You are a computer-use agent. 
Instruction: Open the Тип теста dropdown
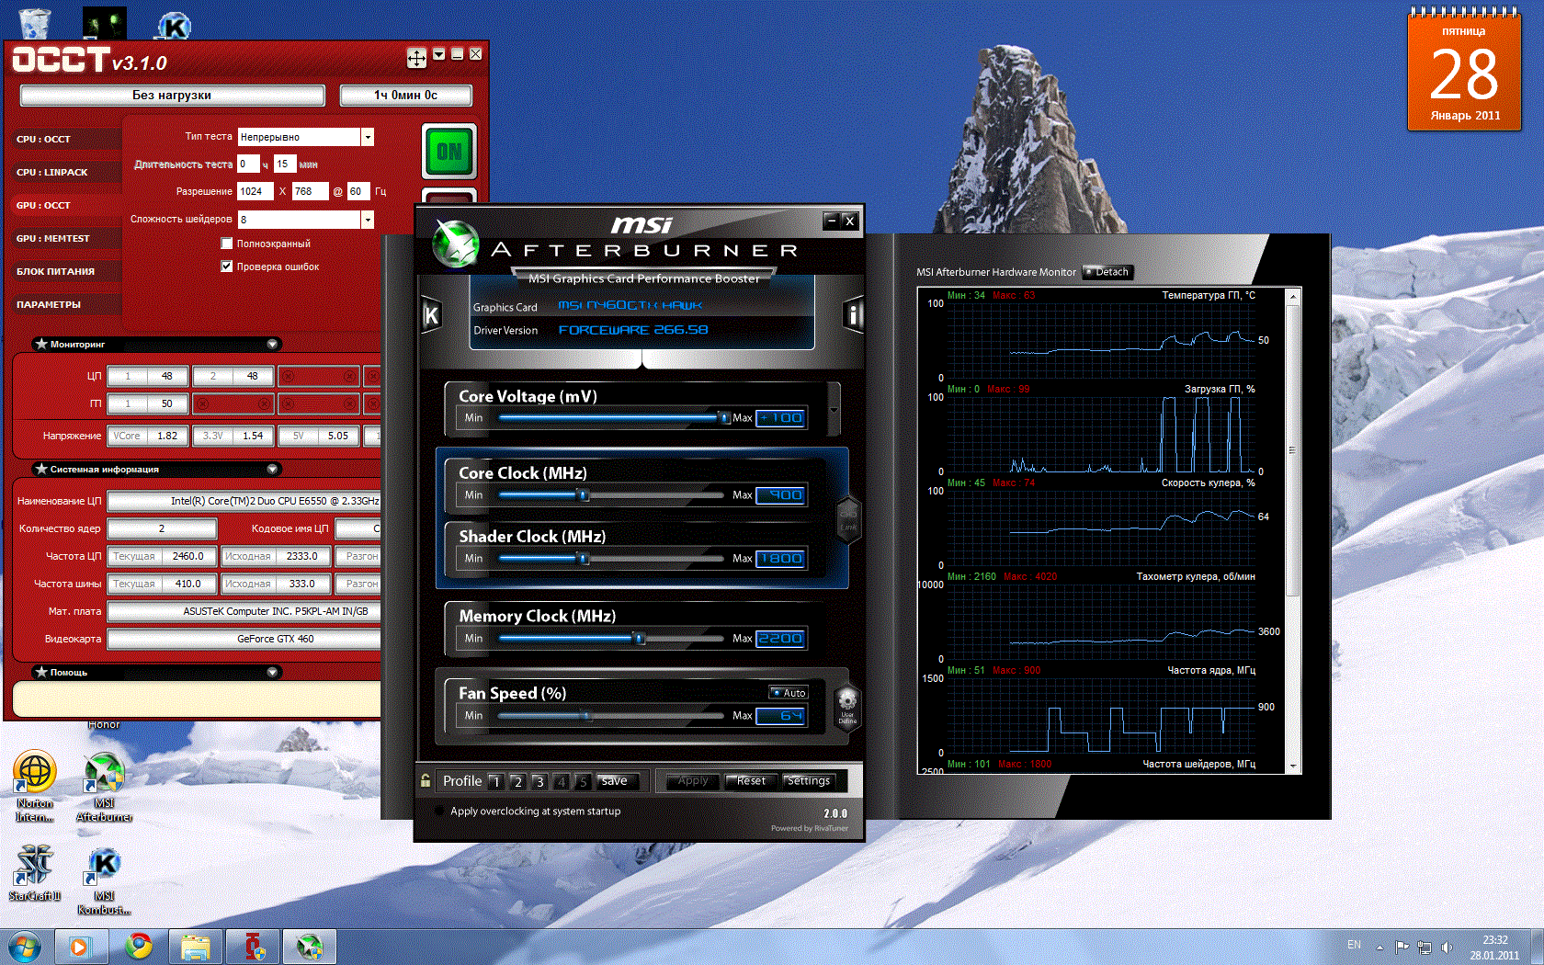pos(368,137)
